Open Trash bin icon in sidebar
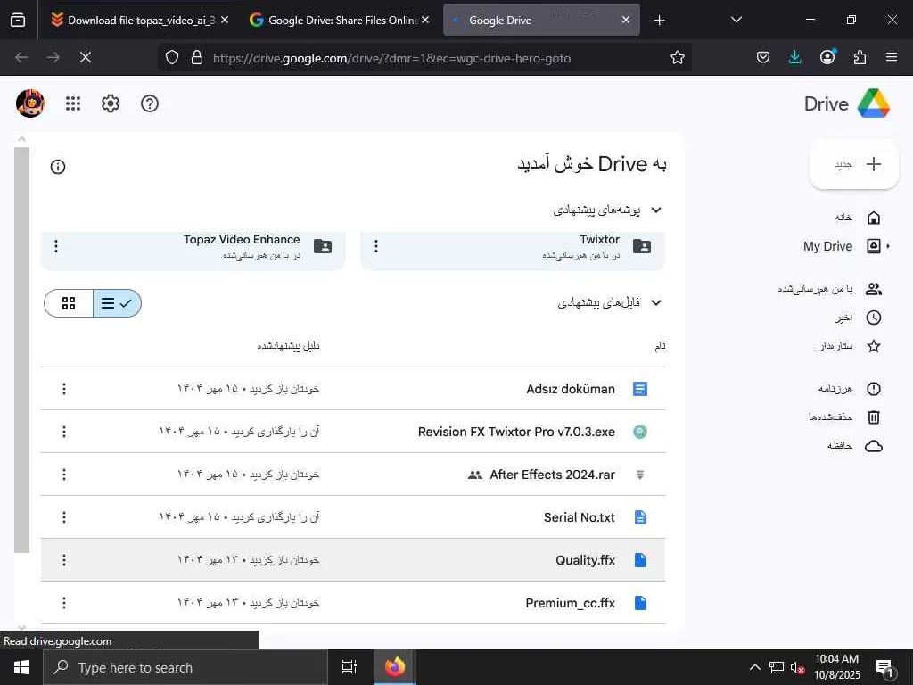The height and width of the screenshot is (685, 913). coord(874,417)
